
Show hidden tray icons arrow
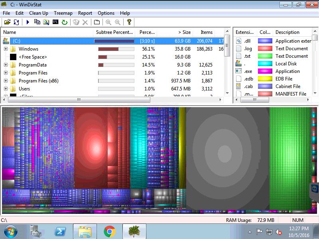tap(250, 232)
